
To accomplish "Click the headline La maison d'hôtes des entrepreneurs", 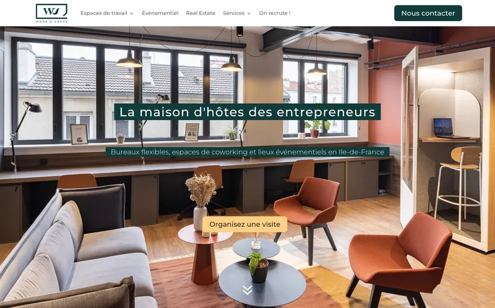I will (247, 112).
